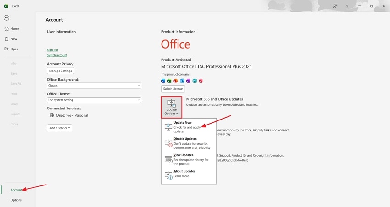Screen dimensions: 390x207
Task: Click the Microsoft Office LTSC Professional Plus 2021 text
Action: [206, 66]
